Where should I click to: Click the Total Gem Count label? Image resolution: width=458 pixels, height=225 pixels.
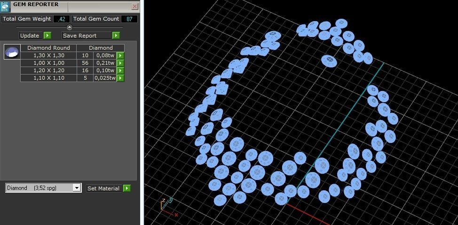[x=96, y=19]
